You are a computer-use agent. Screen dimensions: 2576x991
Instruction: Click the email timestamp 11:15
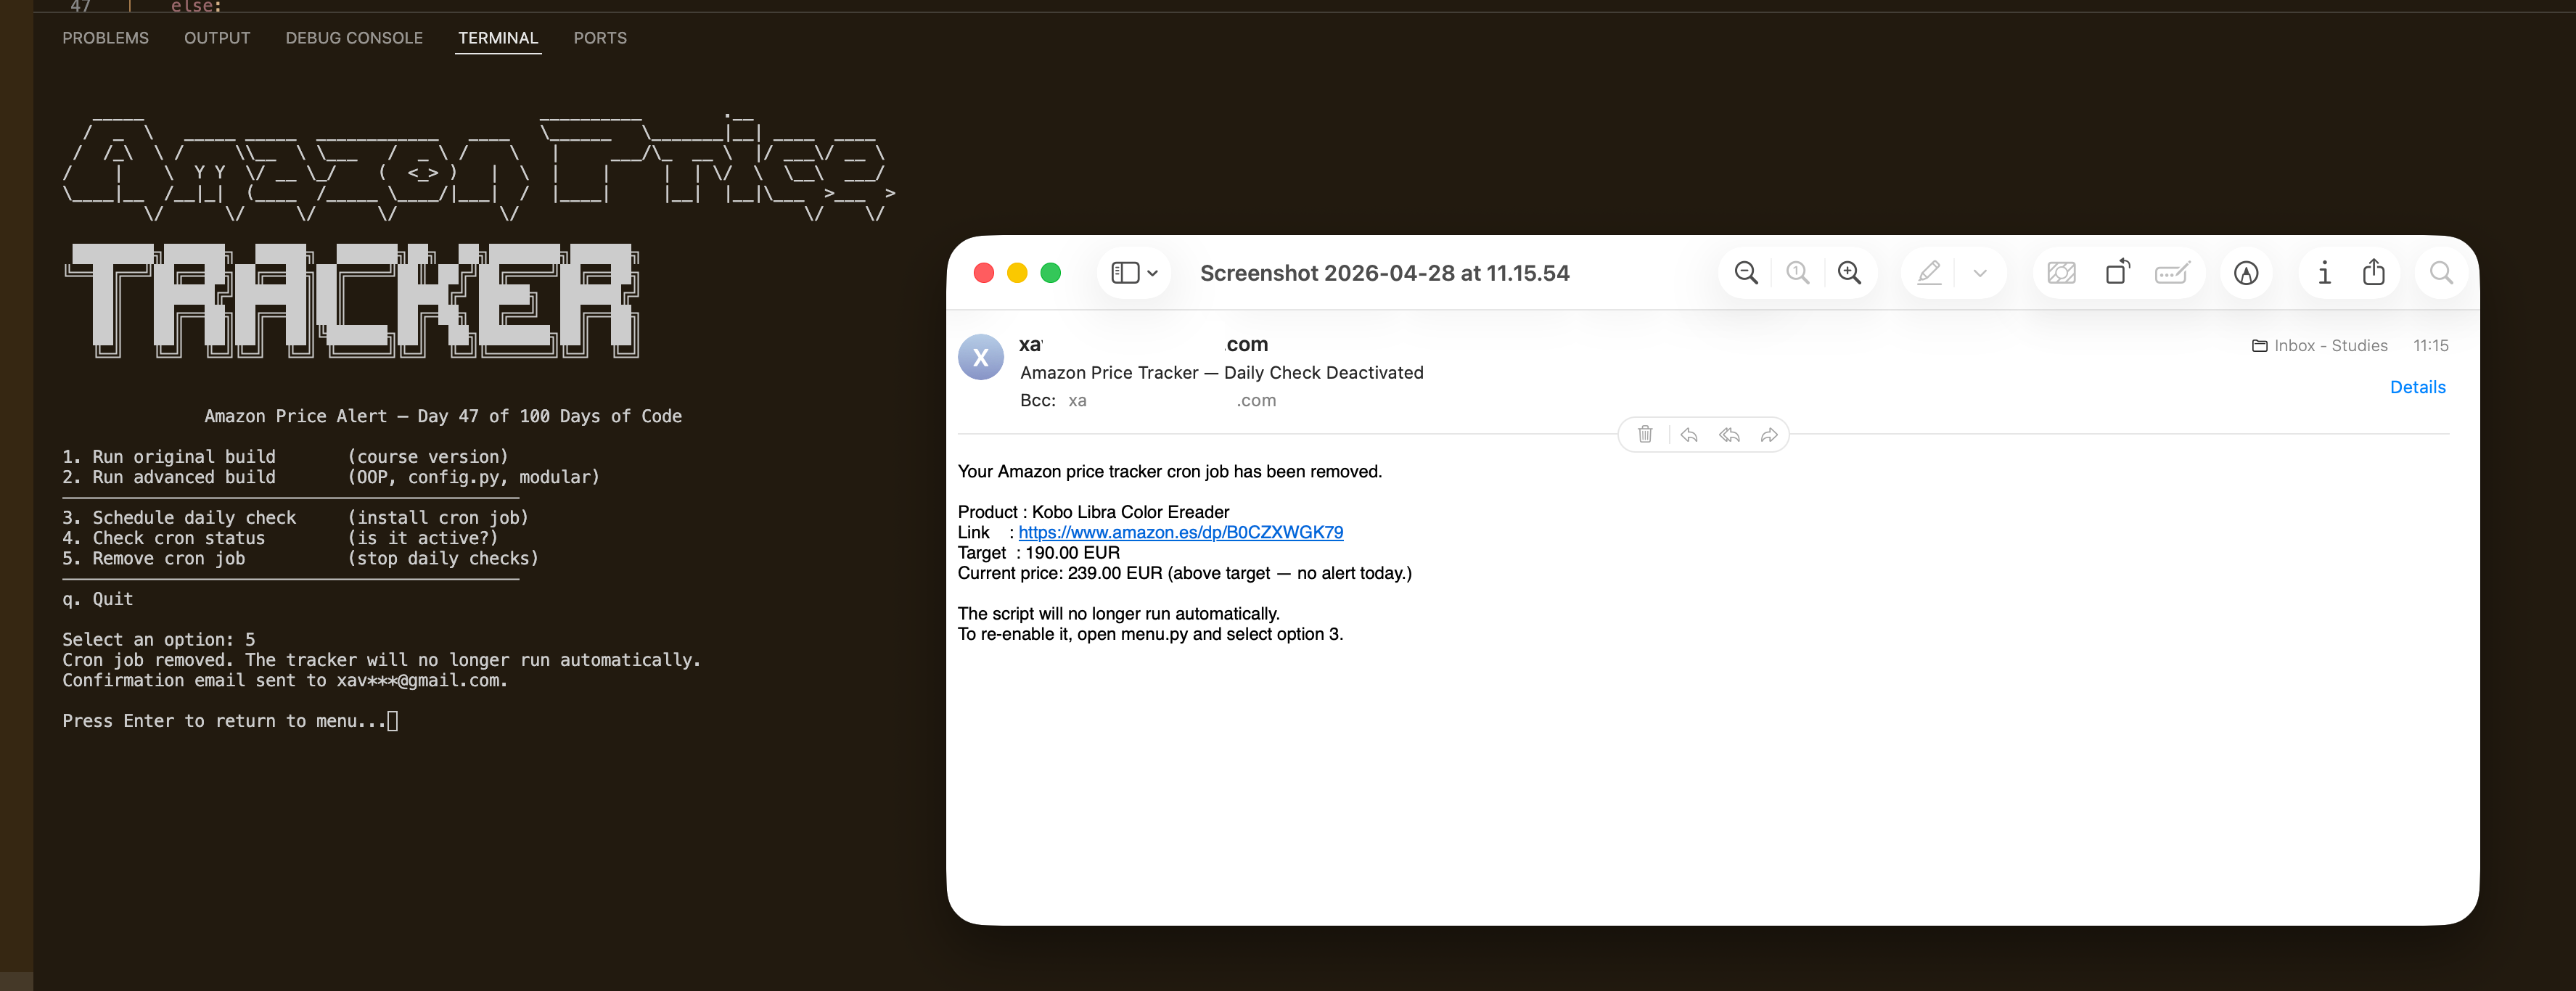[2430, 346]
